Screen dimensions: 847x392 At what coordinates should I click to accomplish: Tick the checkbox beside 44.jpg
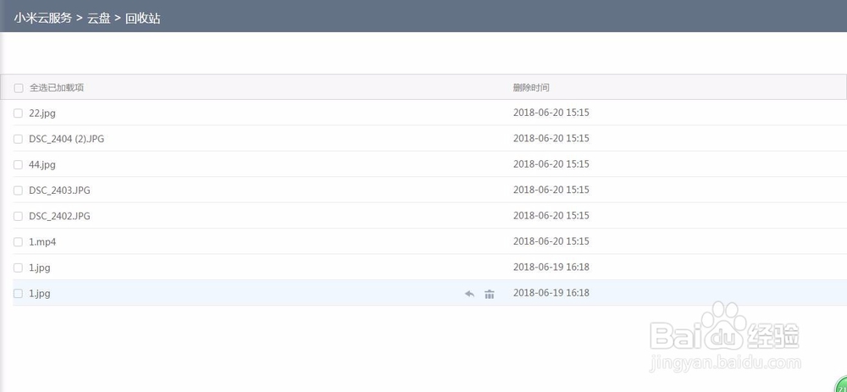pyautogui.click(x=19, y=165)
